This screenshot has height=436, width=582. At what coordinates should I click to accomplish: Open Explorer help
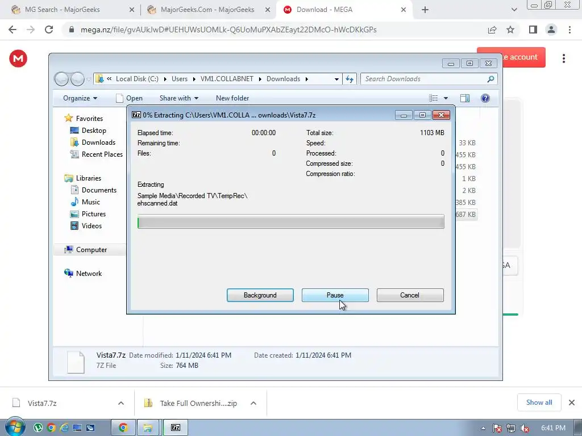(485, 98)
